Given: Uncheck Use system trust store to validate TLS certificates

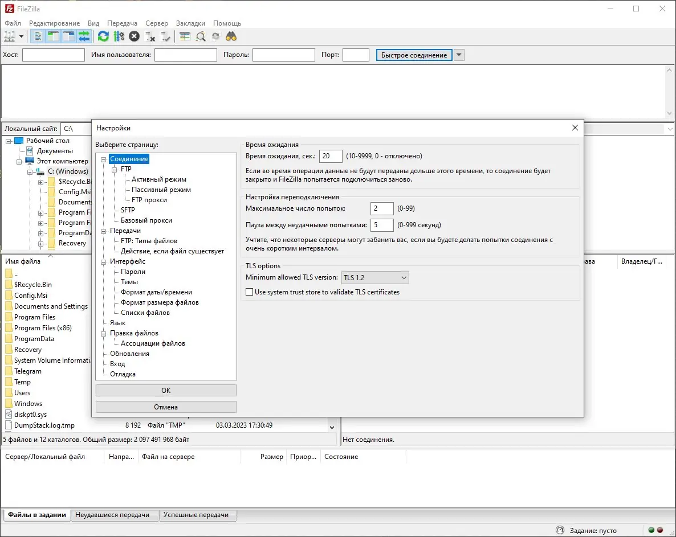Looking at the screenshot, I should [x=249, y=292].
